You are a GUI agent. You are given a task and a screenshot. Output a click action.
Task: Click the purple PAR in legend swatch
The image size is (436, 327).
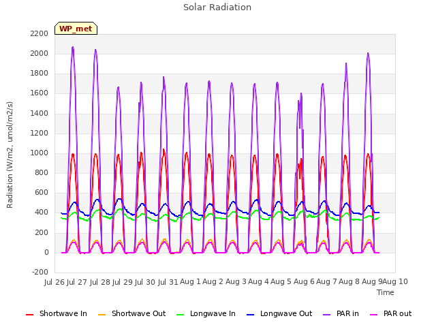pyautogui.click(x=327, y=315)
